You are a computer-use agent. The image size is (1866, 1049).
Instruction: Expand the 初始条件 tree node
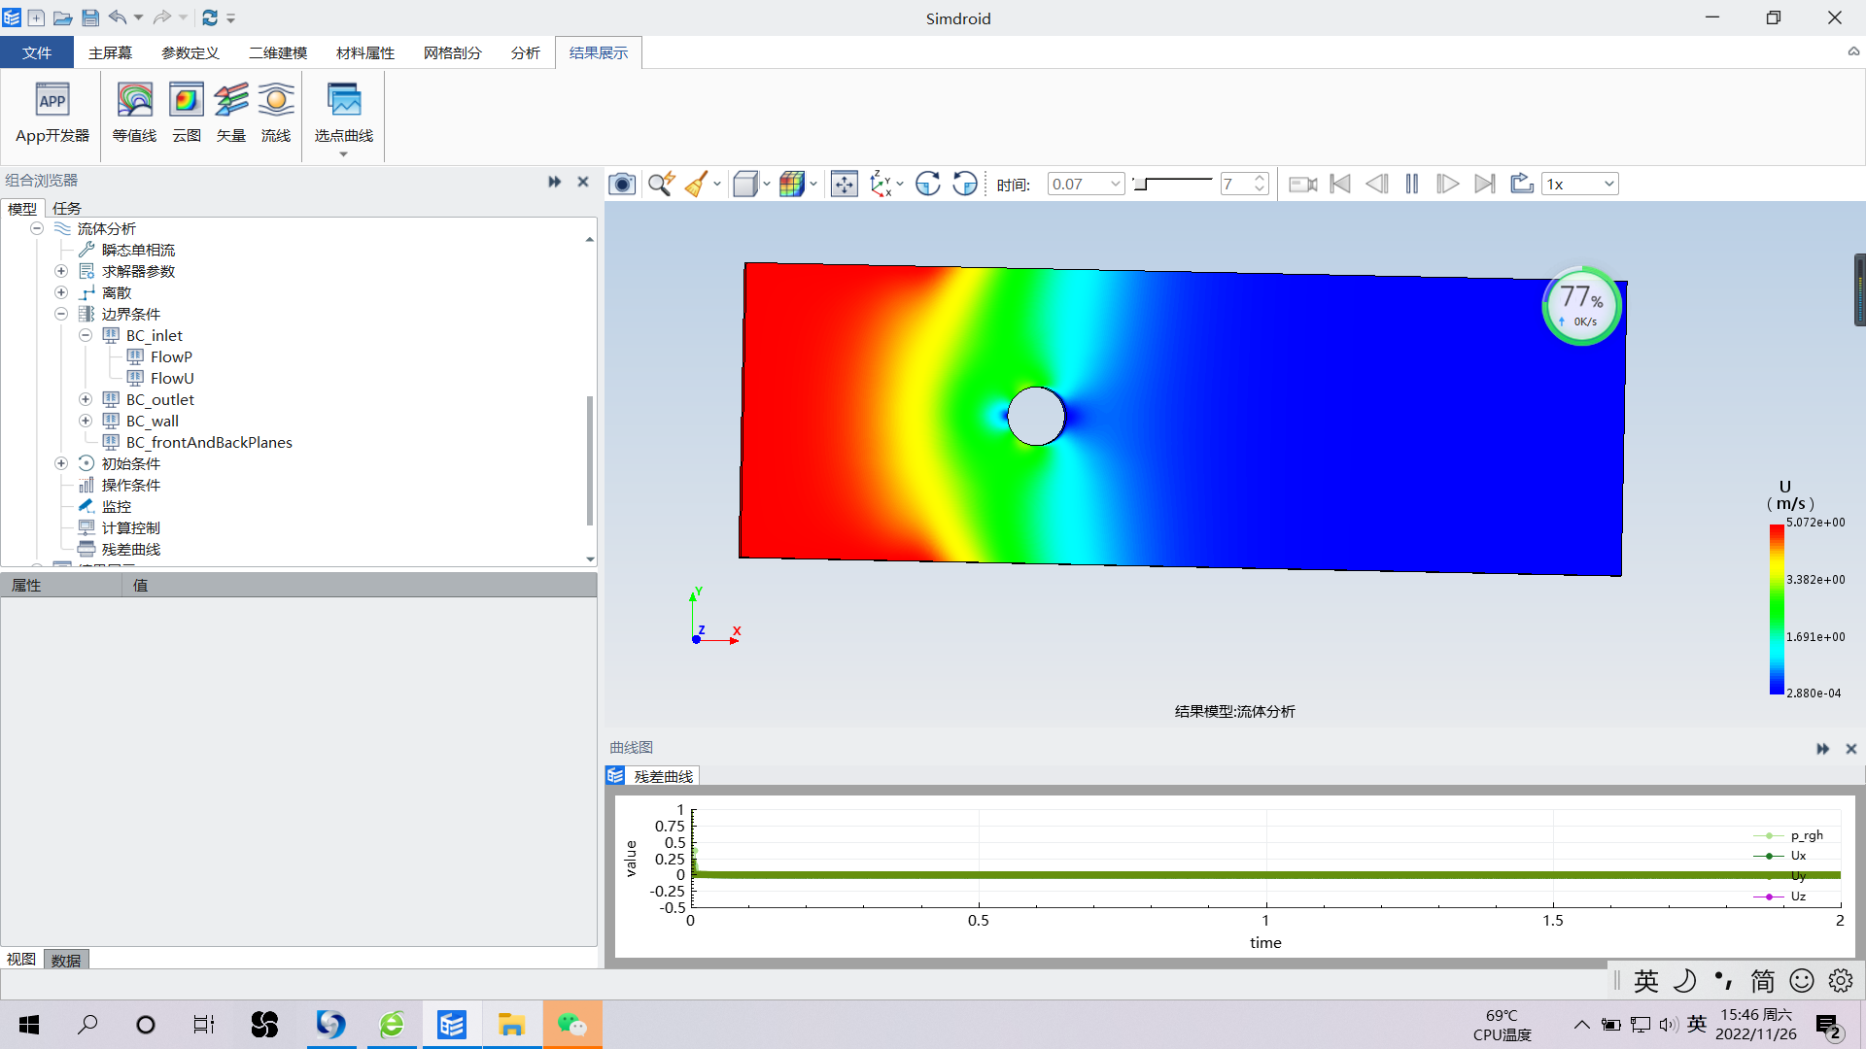pos(61,463)
